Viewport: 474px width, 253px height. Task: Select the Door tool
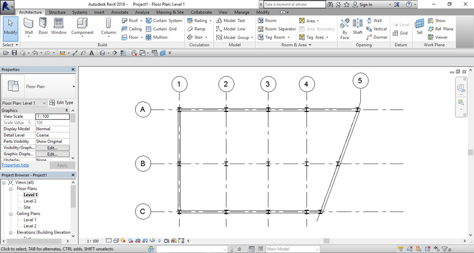43,27
